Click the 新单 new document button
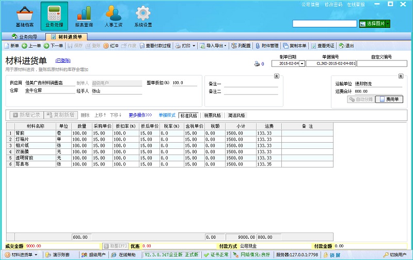413x260 pixels. point(12,45)
